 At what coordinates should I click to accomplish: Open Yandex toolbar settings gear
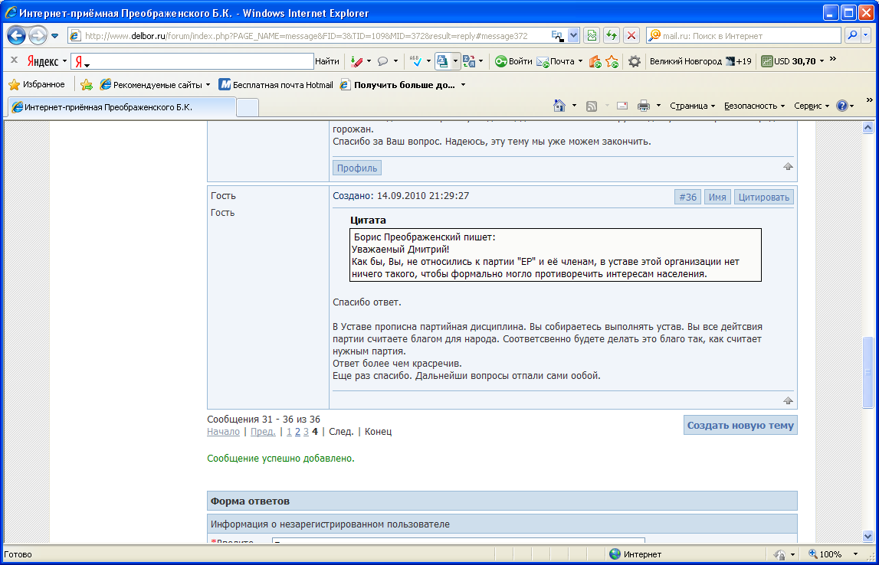pos(634,61)
